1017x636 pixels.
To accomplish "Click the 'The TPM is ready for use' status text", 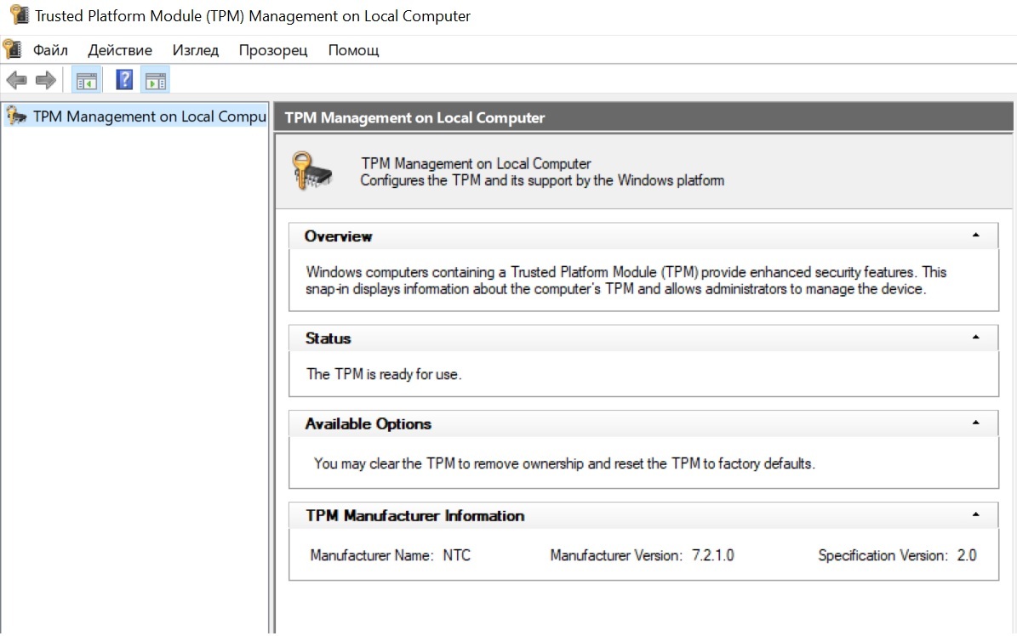I will 384,374.
